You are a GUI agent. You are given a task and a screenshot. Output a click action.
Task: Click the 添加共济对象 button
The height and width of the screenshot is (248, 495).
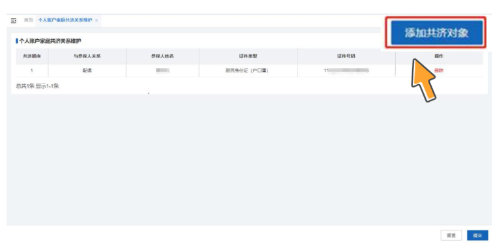coord(436,33)
